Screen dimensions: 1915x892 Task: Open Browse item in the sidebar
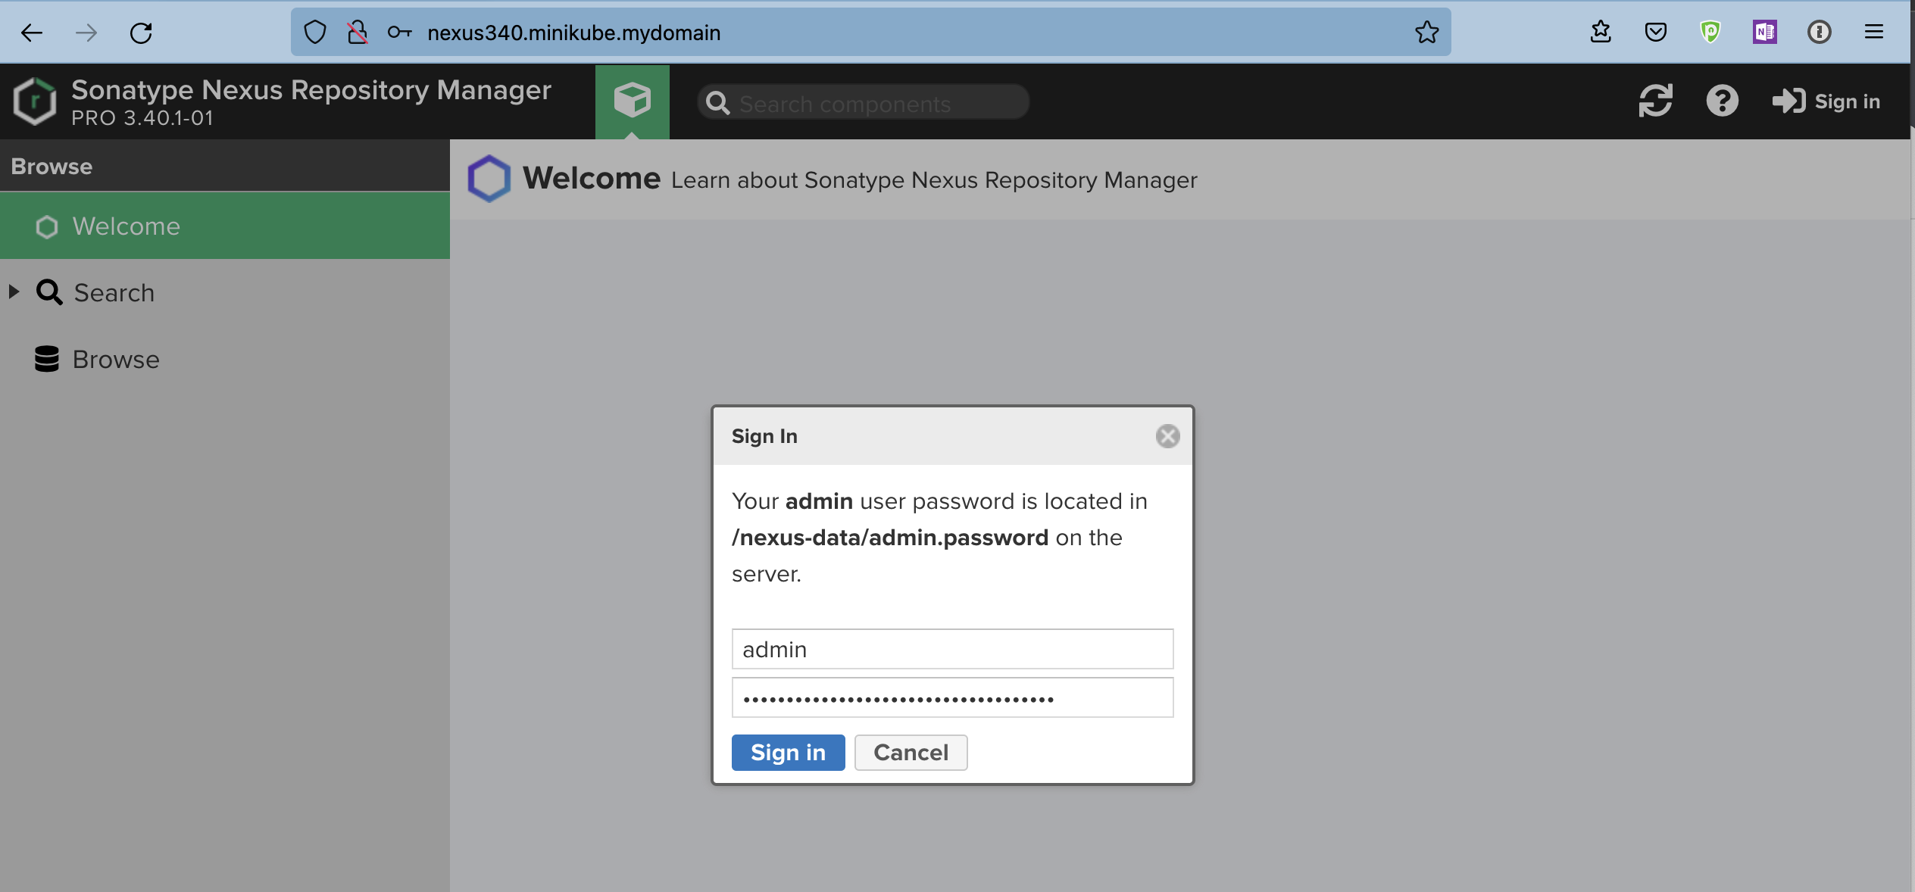[115, 360]
